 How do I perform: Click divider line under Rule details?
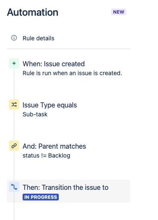(x=69, y=49)
